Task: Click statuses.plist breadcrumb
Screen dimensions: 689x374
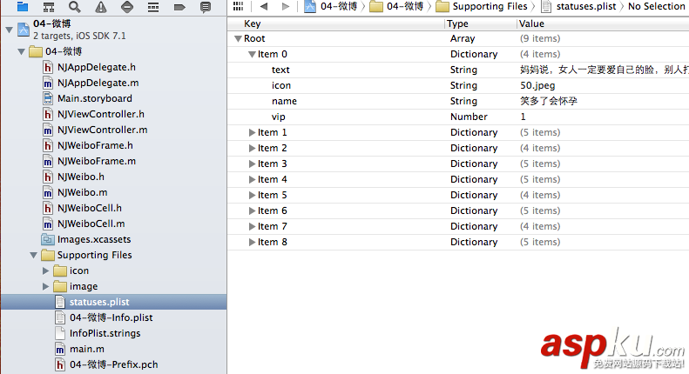Action: click(x=578, y=6)
